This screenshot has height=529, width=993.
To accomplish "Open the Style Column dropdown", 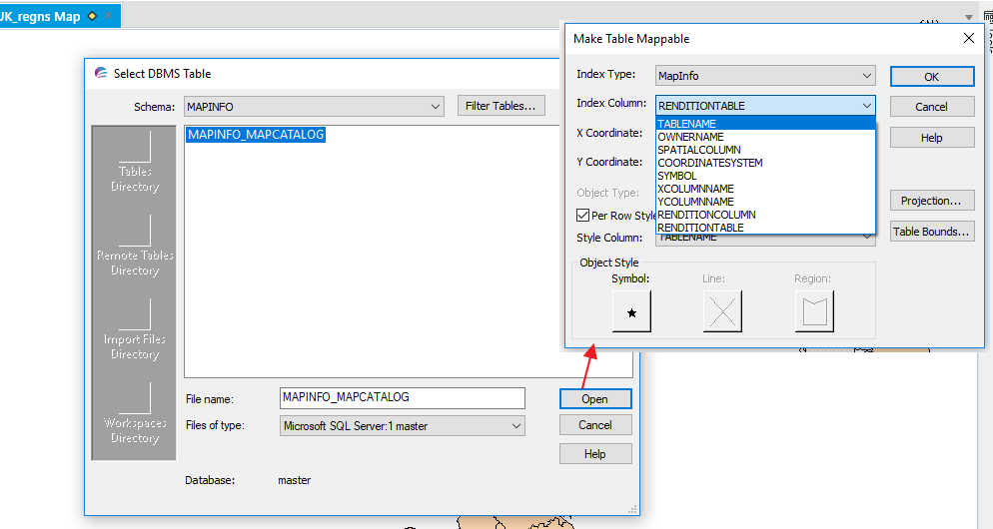I will [866, 238].
